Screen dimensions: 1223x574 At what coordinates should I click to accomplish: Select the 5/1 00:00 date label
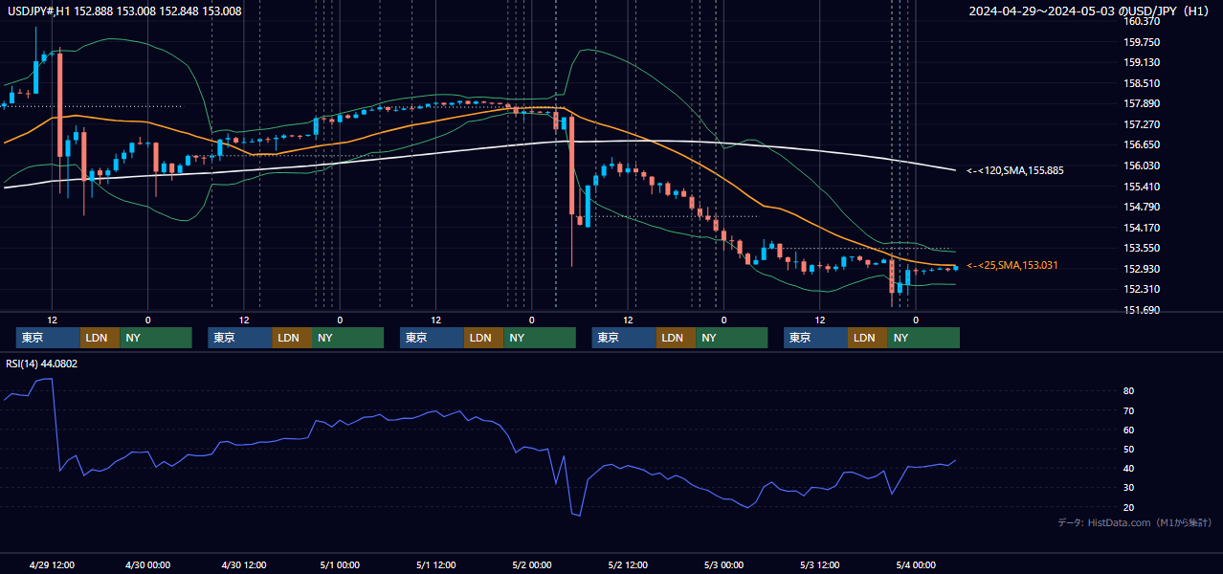340,564
